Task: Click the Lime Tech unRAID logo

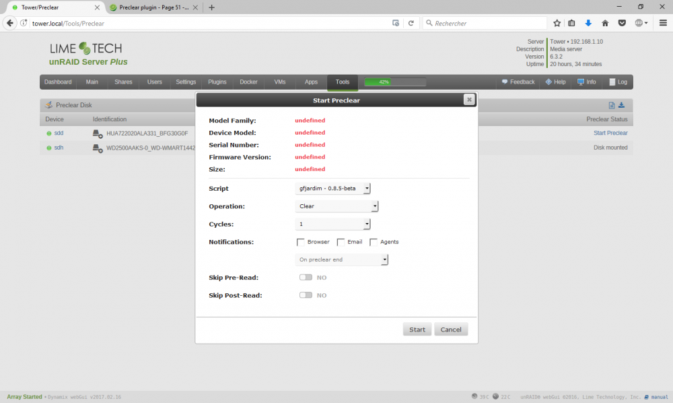Action: tap(88, 54)
